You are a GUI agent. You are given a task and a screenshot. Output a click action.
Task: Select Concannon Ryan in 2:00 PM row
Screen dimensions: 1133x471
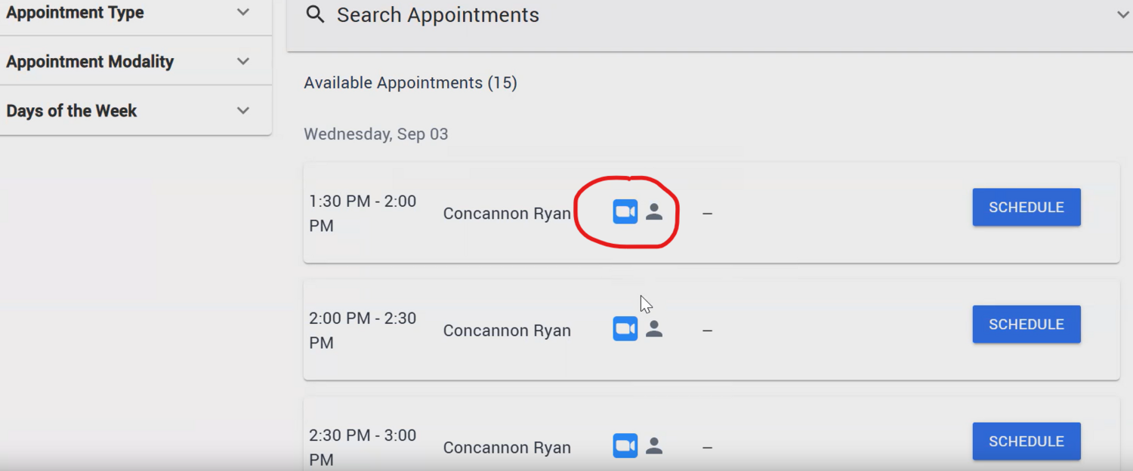pos(507,331)
